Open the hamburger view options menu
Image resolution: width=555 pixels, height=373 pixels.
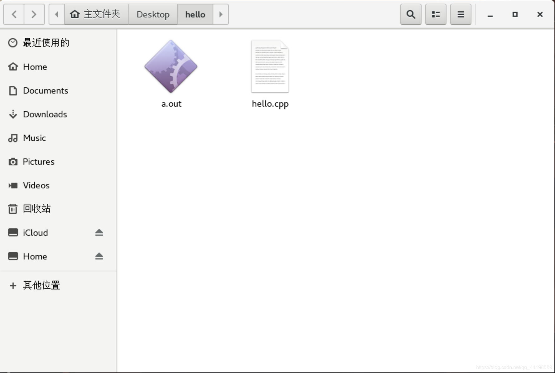[461, 14]
